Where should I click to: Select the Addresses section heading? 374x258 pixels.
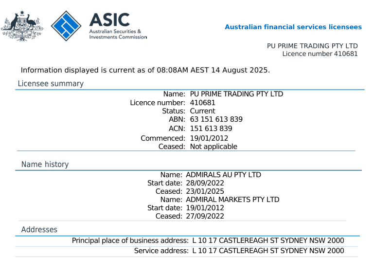39,230
